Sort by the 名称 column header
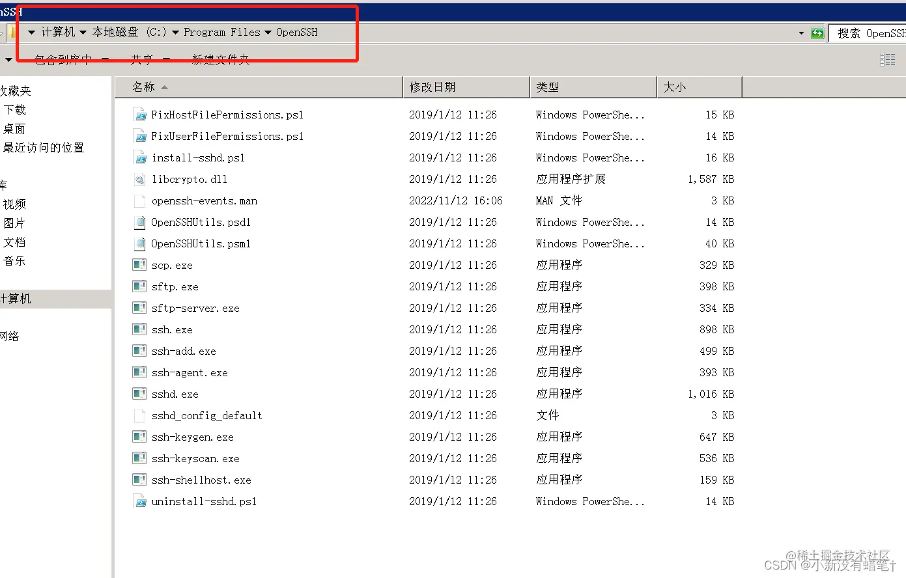 pyautogui.click(x=259, y=87)
